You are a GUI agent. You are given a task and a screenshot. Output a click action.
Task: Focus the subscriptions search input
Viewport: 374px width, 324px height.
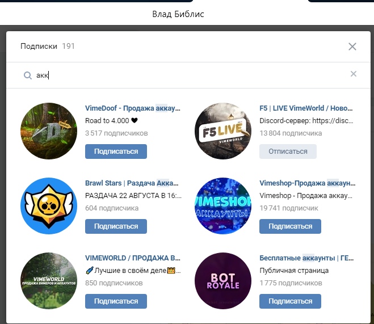click(187, 75)
